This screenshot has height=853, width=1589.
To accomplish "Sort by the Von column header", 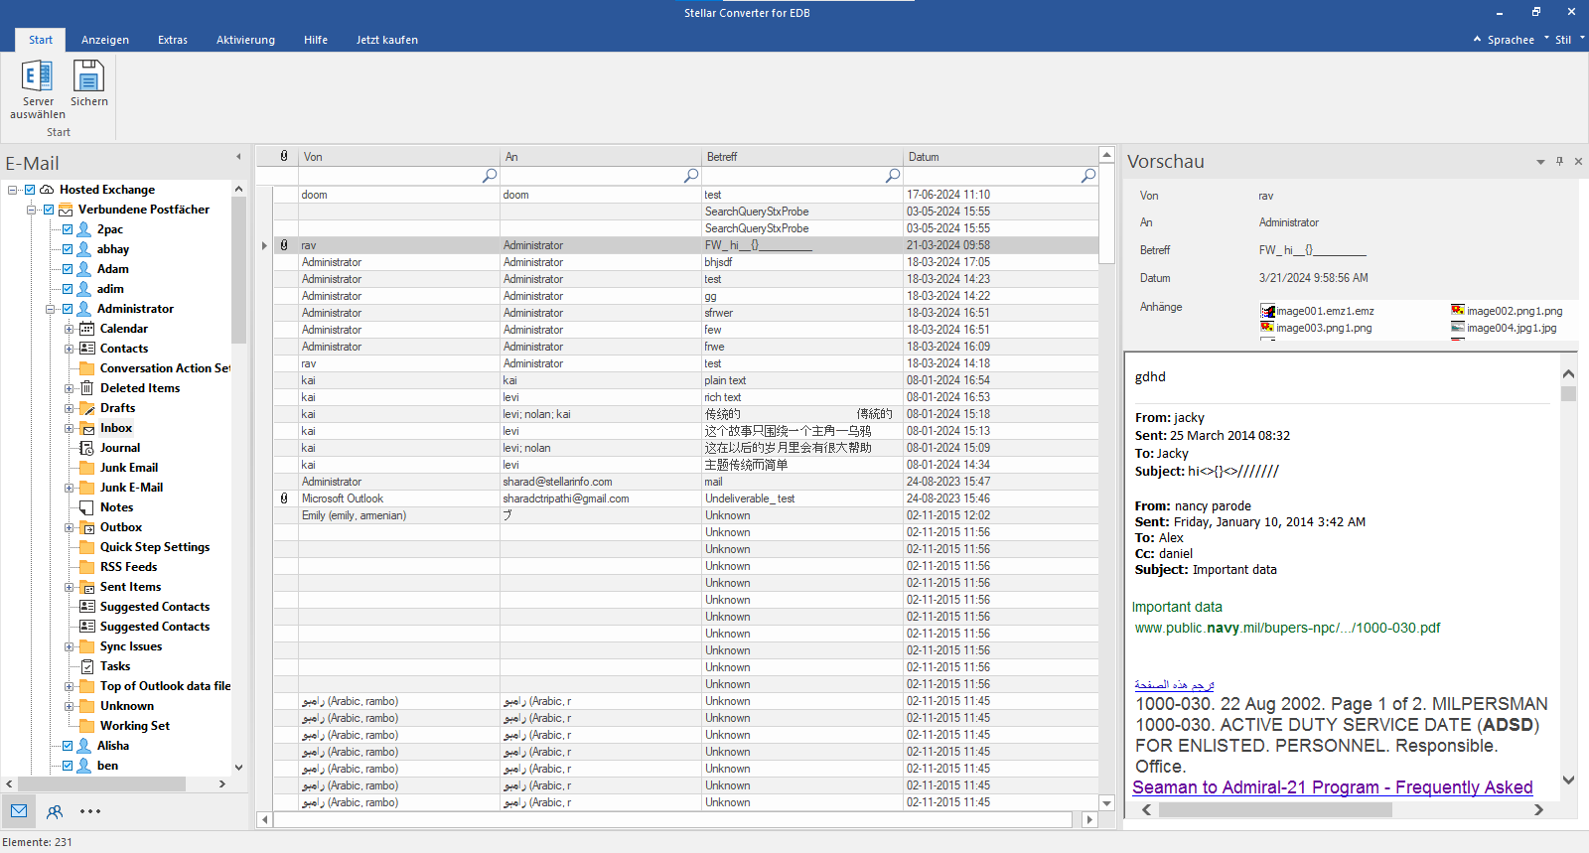I will tap(398, 156).
